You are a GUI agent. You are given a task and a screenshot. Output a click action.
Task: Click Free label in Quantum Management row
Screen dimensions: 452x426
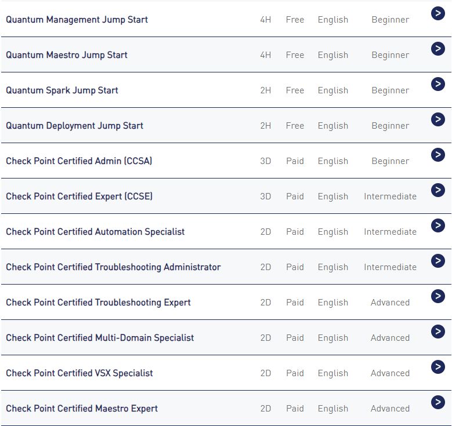[x=295, y=20]
